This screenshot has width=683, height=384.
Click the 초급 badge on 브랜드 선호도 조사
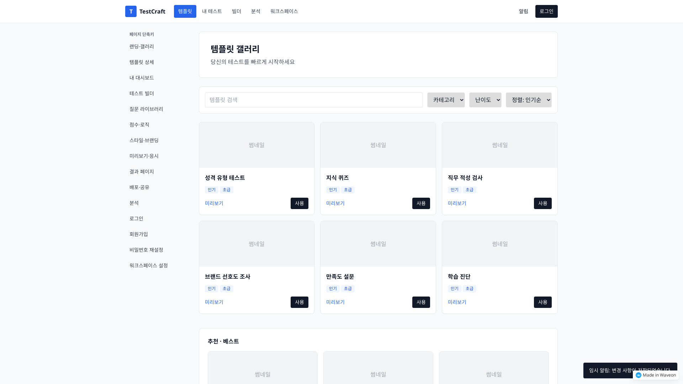click(226, 288)
